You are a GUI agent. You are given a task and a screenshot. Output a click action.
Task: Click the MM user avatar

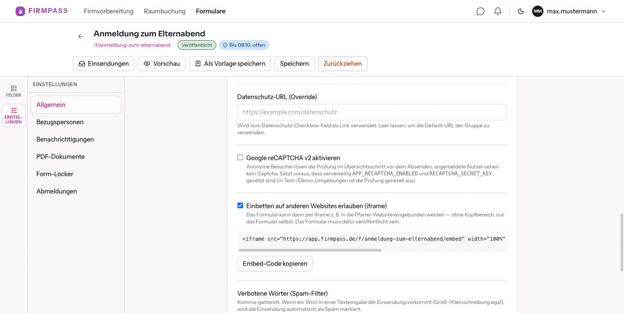click(538, 11)
